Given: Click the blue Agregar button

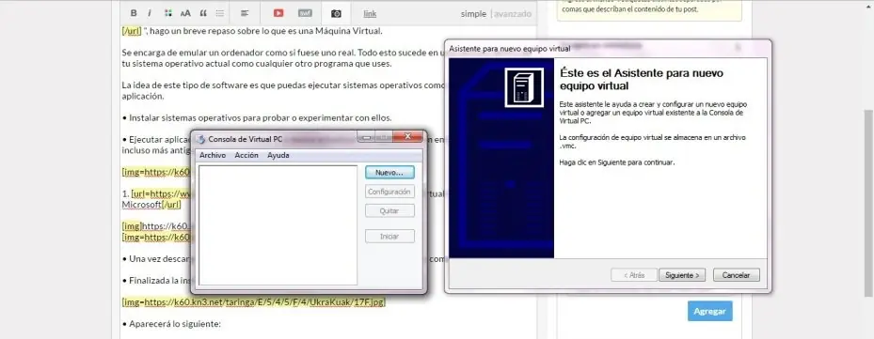Looking at the screenshot, I should tap(709, 311).
